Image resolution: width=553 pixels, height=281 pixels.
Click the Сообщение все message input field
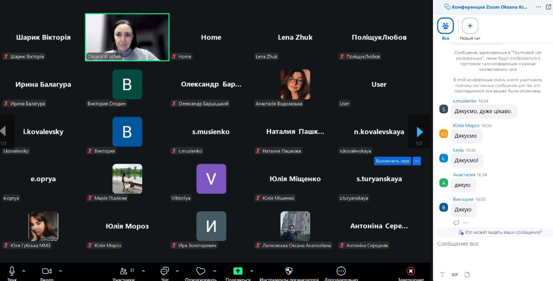[x=493, y=244]
